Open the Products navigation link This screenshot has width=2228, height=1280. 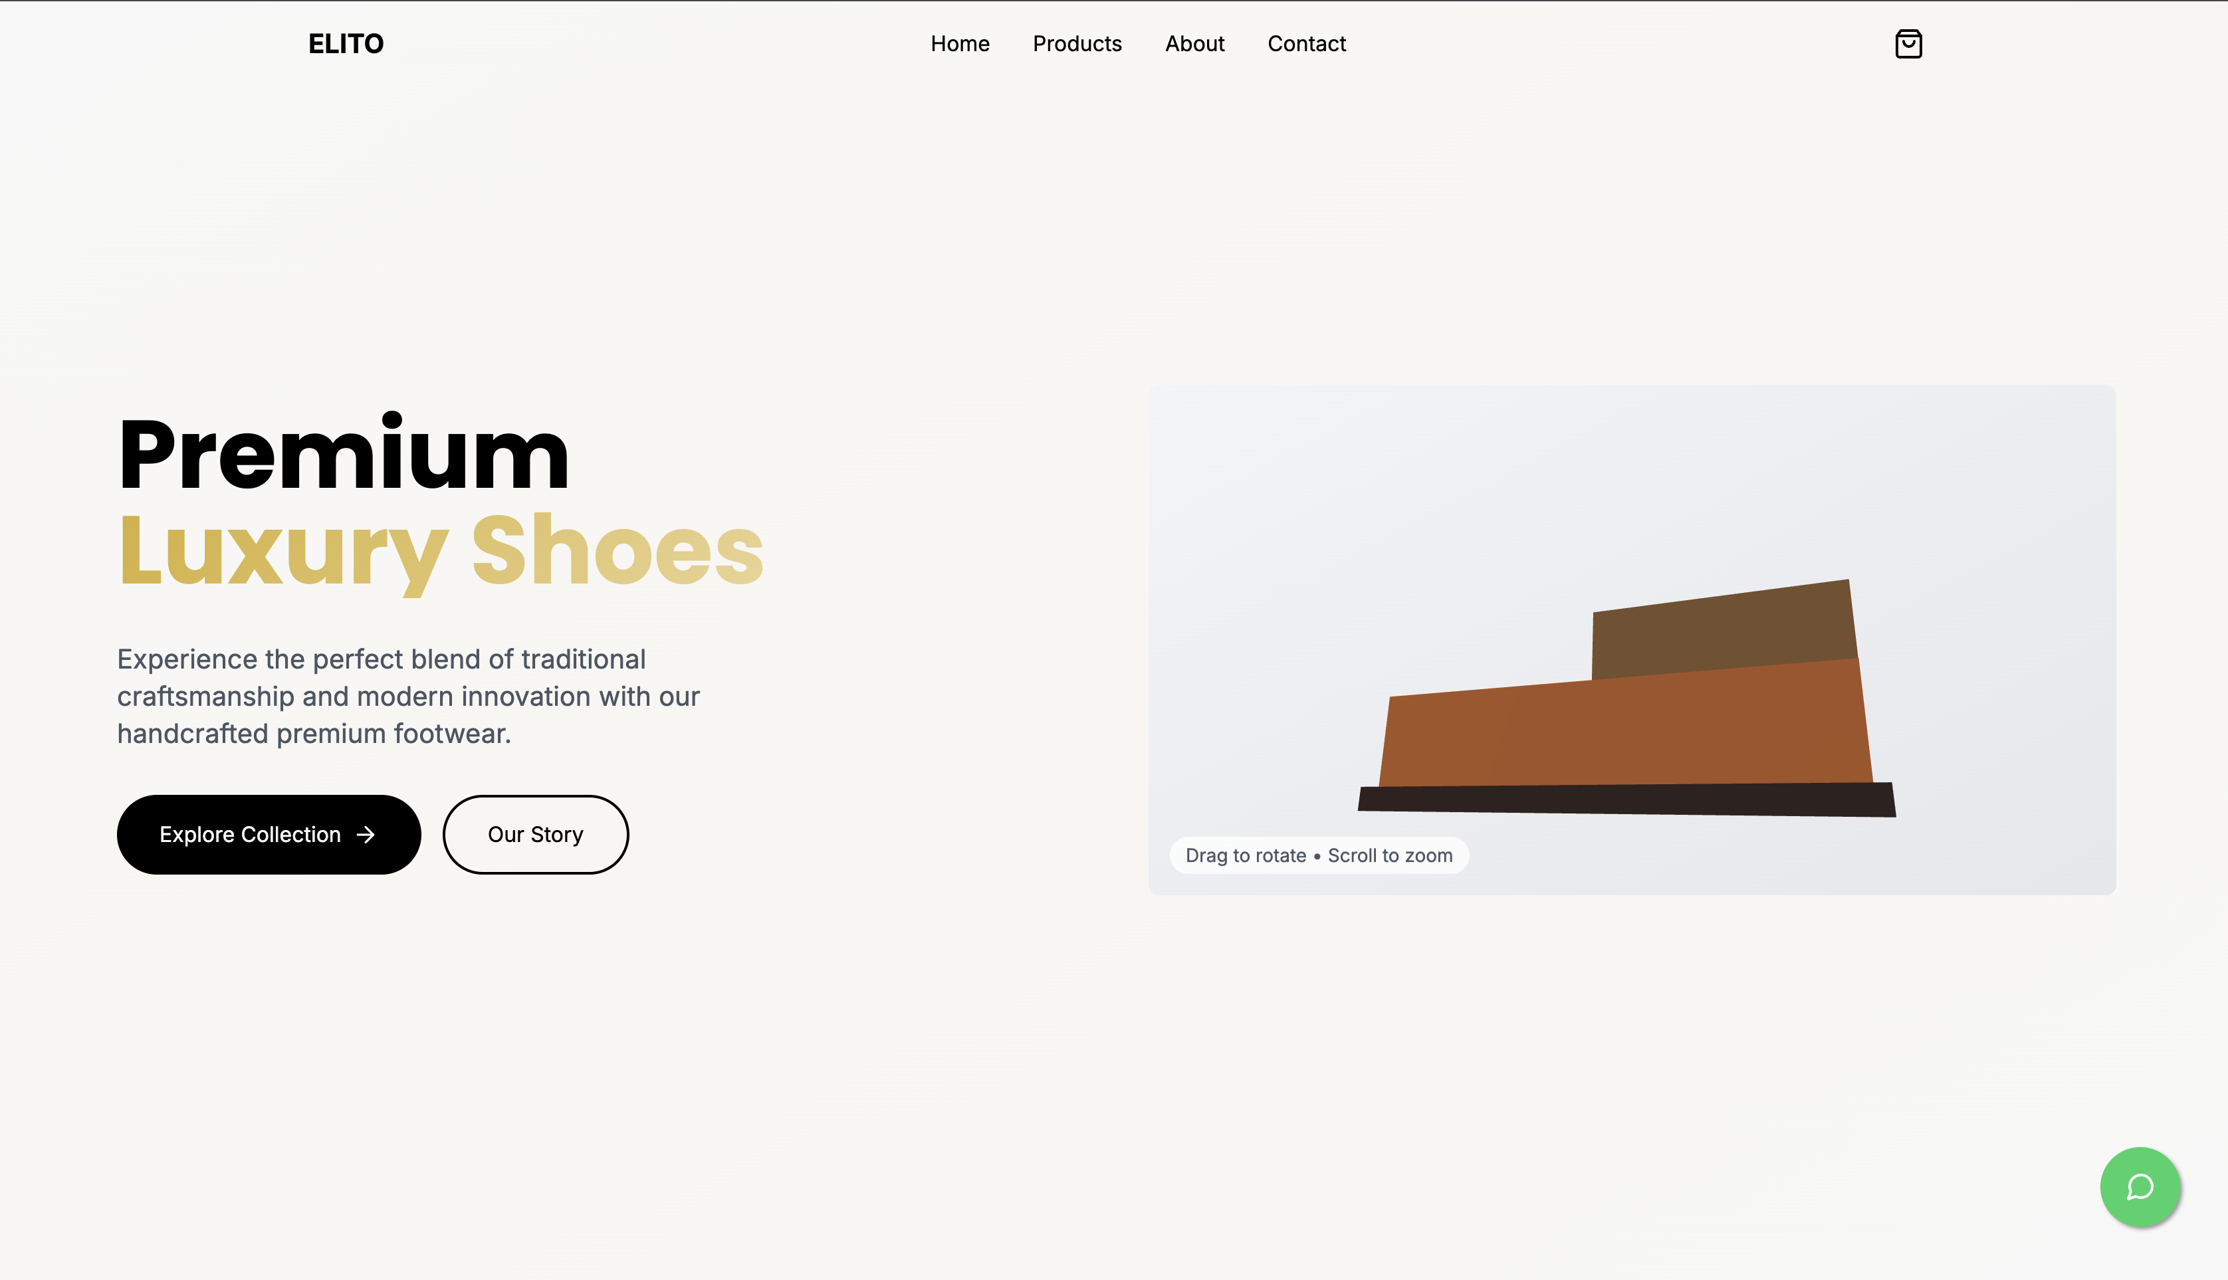(x=1077, y=43)
